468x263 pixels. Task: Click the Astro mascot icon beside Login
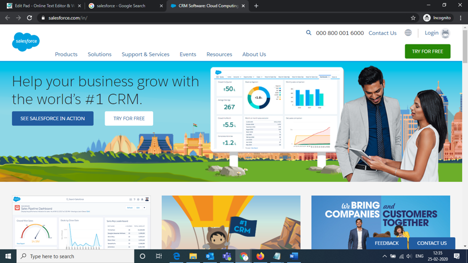446,33
